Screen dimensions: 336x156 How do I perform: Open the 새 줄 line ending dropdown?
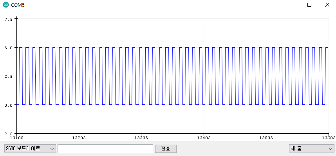point(311,149)
